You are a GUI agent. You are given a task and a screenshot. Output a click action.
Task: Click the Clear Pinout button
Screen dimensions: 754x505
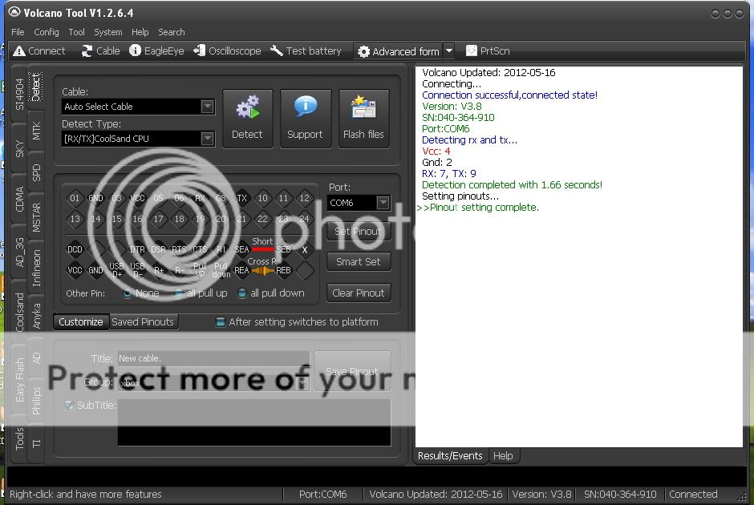pos(359,293)
